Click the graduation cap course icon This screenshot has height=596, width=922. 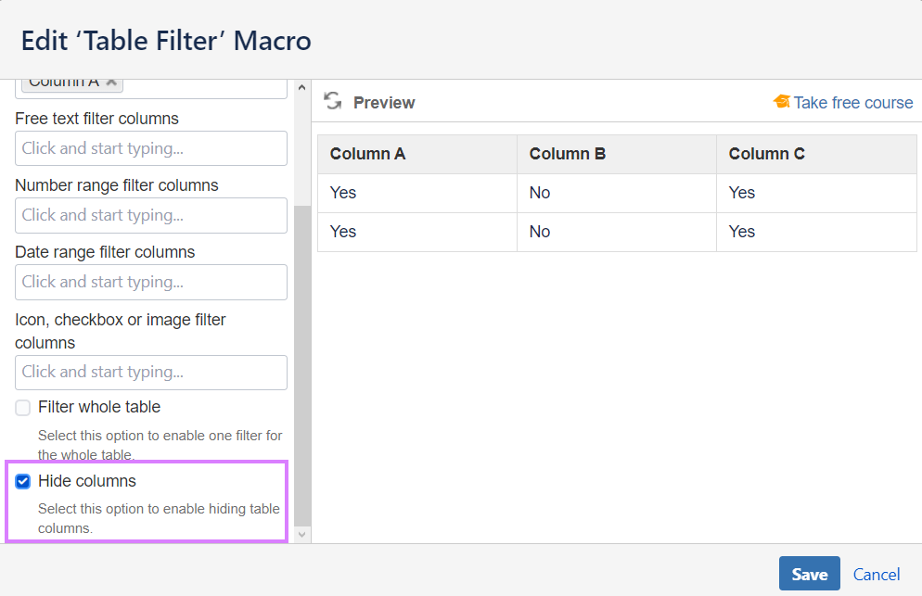[781, 102]
